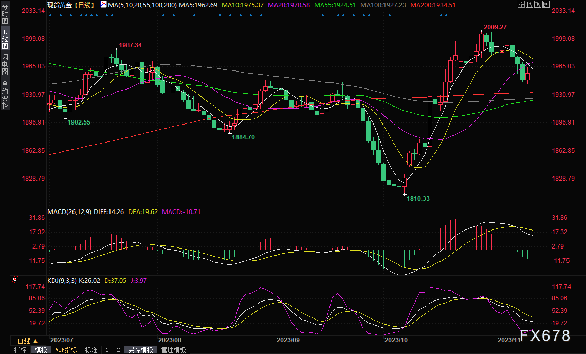Viewport: 586px width, 354px height.
Task: Select the 模板 bottom tab
Action: point(41,350)
